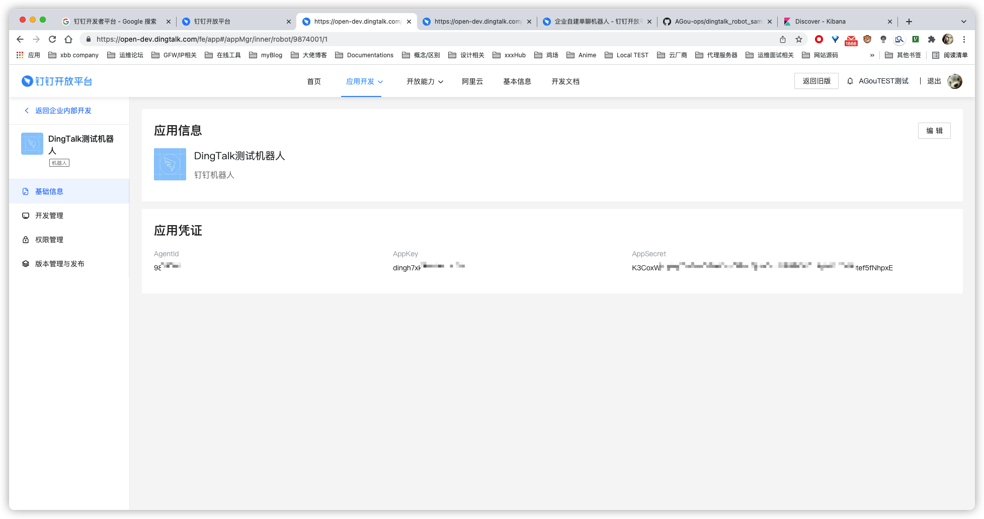The height and width of the screenshot is (519, 984).
Task: Open 开发文档 in top navigation
Action: [565, 81]
